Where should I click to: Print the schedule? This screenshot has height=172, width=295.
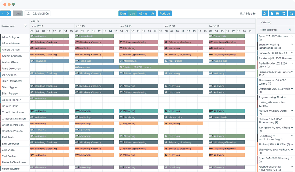tap(278, 14)
